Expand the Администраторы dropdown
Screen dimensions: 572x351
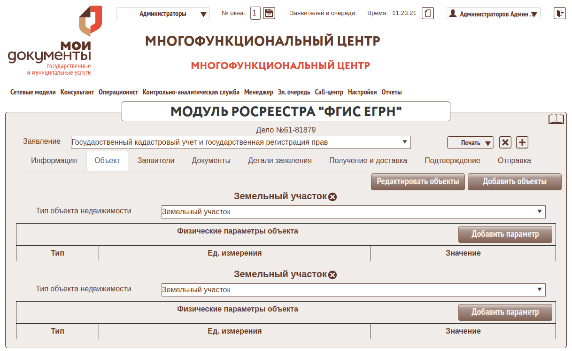tap(162, 14)
